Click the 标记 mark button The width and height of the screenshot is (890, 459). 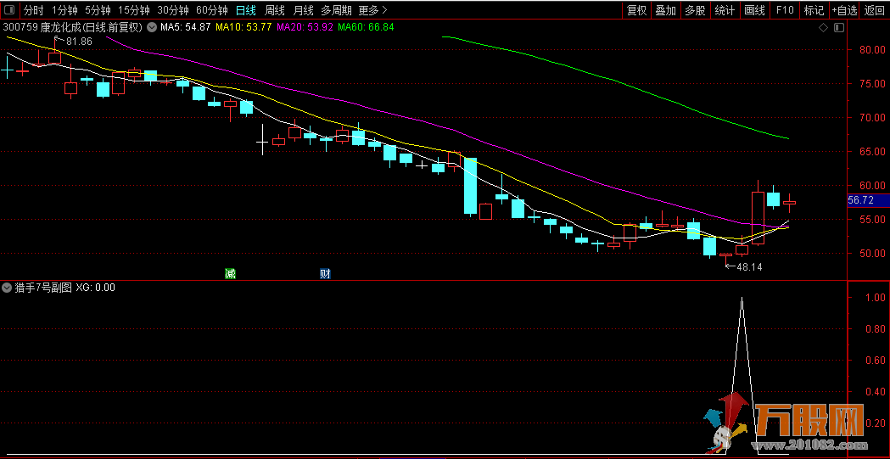(814, 9)
